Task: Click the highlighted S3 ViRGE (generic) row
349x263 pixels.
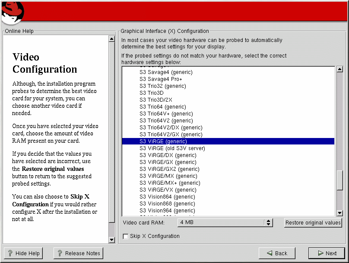Action: [228, 141]
